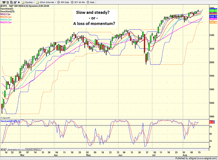Click the left tab scroll arrow
The image size is (218, 160).
tap(2, 149)
